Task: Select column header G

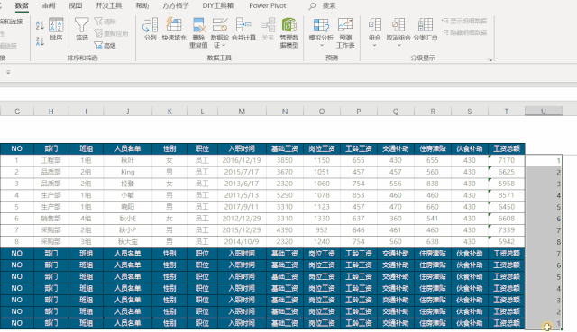Action: (x=17, y=112)
